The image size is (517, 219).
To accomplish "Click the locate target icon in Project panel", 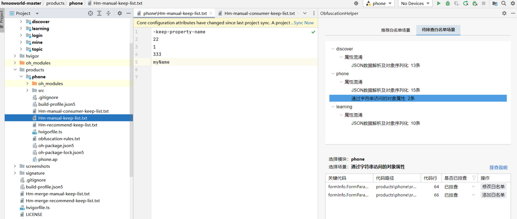I will pos(90,13).
